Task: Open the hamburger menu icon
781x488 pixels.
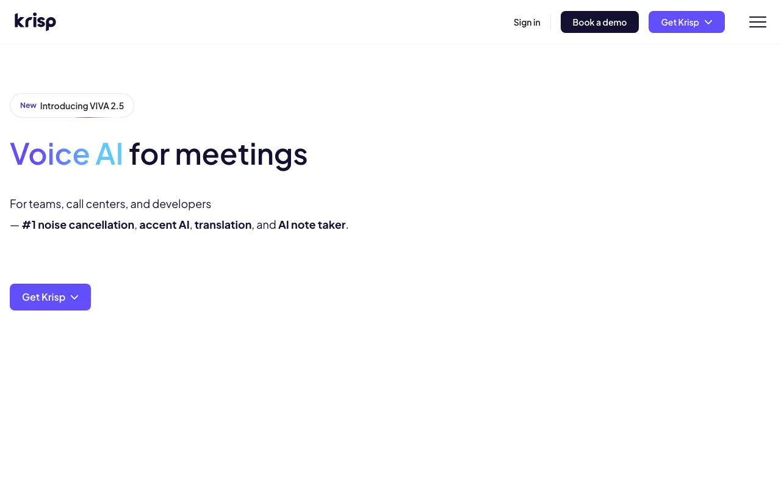Action: (x=758, y=22)
